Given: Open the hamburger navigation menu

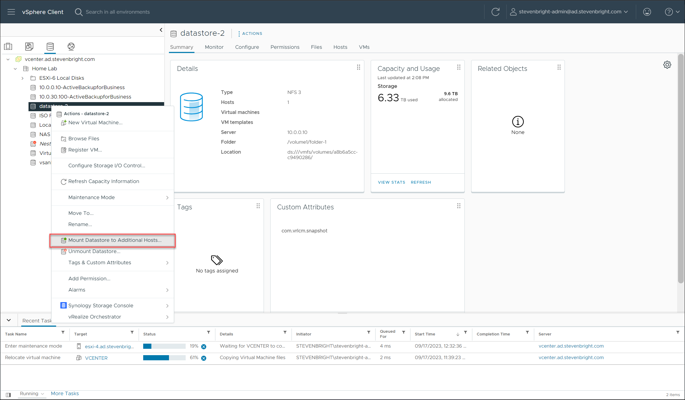Looking at the screenshot, I should point(11,12).
